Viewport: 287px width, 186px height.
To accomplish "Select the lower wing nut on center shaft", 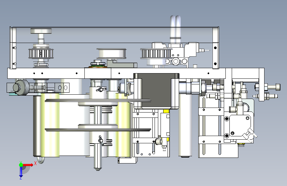I will click(x=101, y=141).
